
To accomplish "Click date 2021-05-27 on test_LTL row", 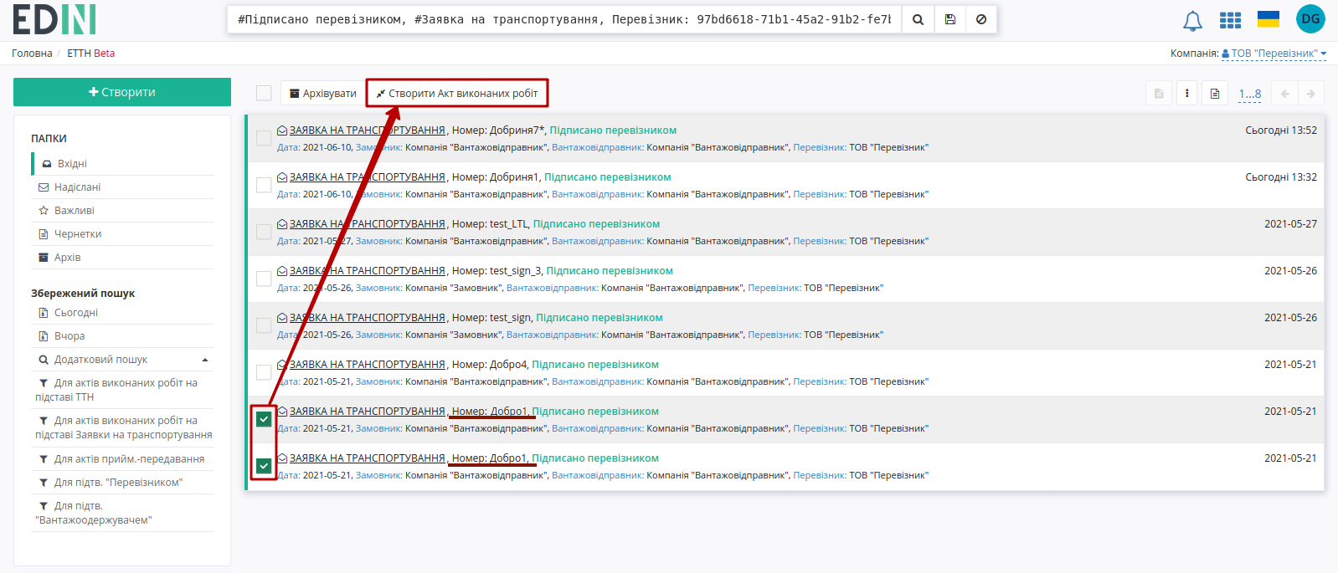I will point(1290,224).
